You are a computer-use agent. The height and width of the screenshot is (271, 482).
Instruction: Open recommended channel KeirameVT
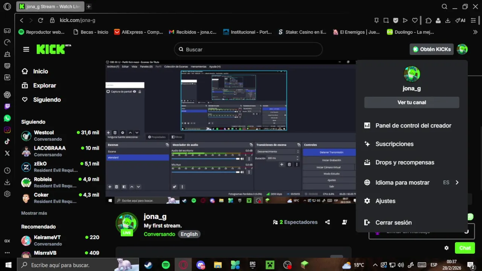[x=60, y=241]
